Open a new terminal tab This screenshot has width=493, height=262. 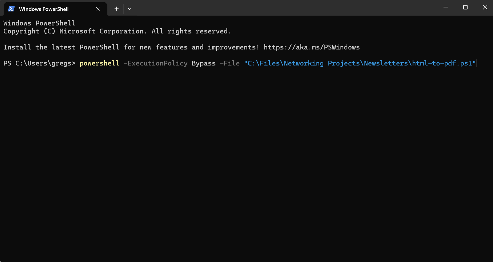(x=116, y=9)
